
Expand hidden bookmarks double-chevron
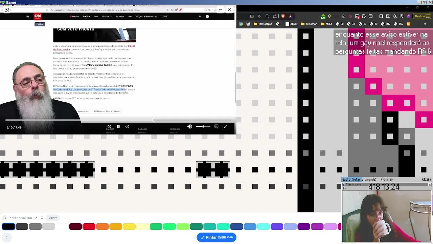pyautogui.click(x=425, y=24)
